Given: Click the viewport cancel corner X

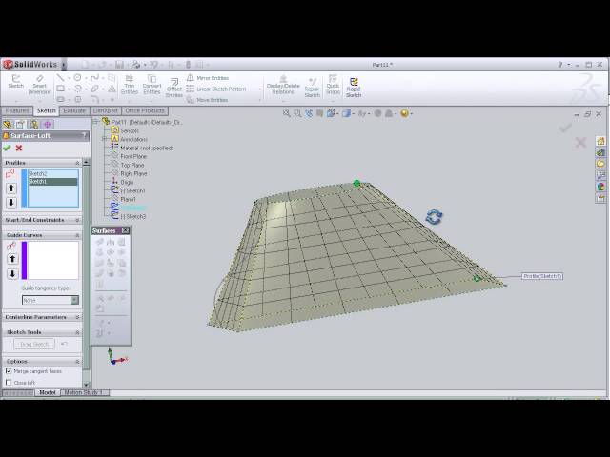Looking at the screenshot, I should pyautogui.click(x=580, y=142).
